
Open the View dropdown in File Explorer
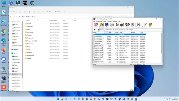(58, 12)
